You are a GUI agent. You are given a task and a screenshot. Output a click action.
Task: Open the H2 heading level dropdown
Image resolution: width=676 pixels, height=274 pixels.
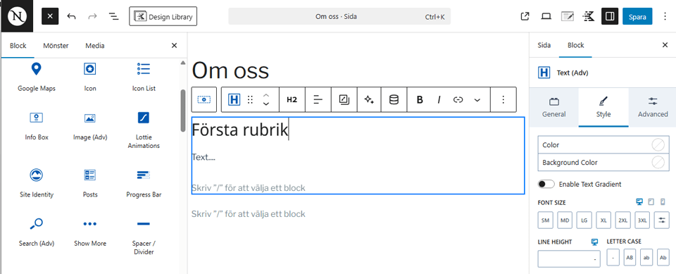[292, 100]
